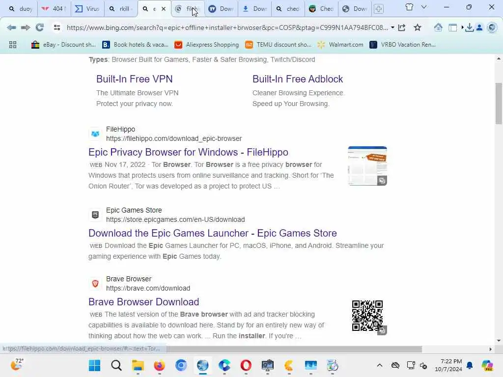Launch Opera from the taskbar
The image size is (503, 377).
pyautogui.click(x=246, y=365)
